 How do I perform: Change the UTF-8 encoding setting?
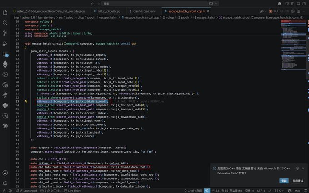pyautogui.click(x=261, y=191)
